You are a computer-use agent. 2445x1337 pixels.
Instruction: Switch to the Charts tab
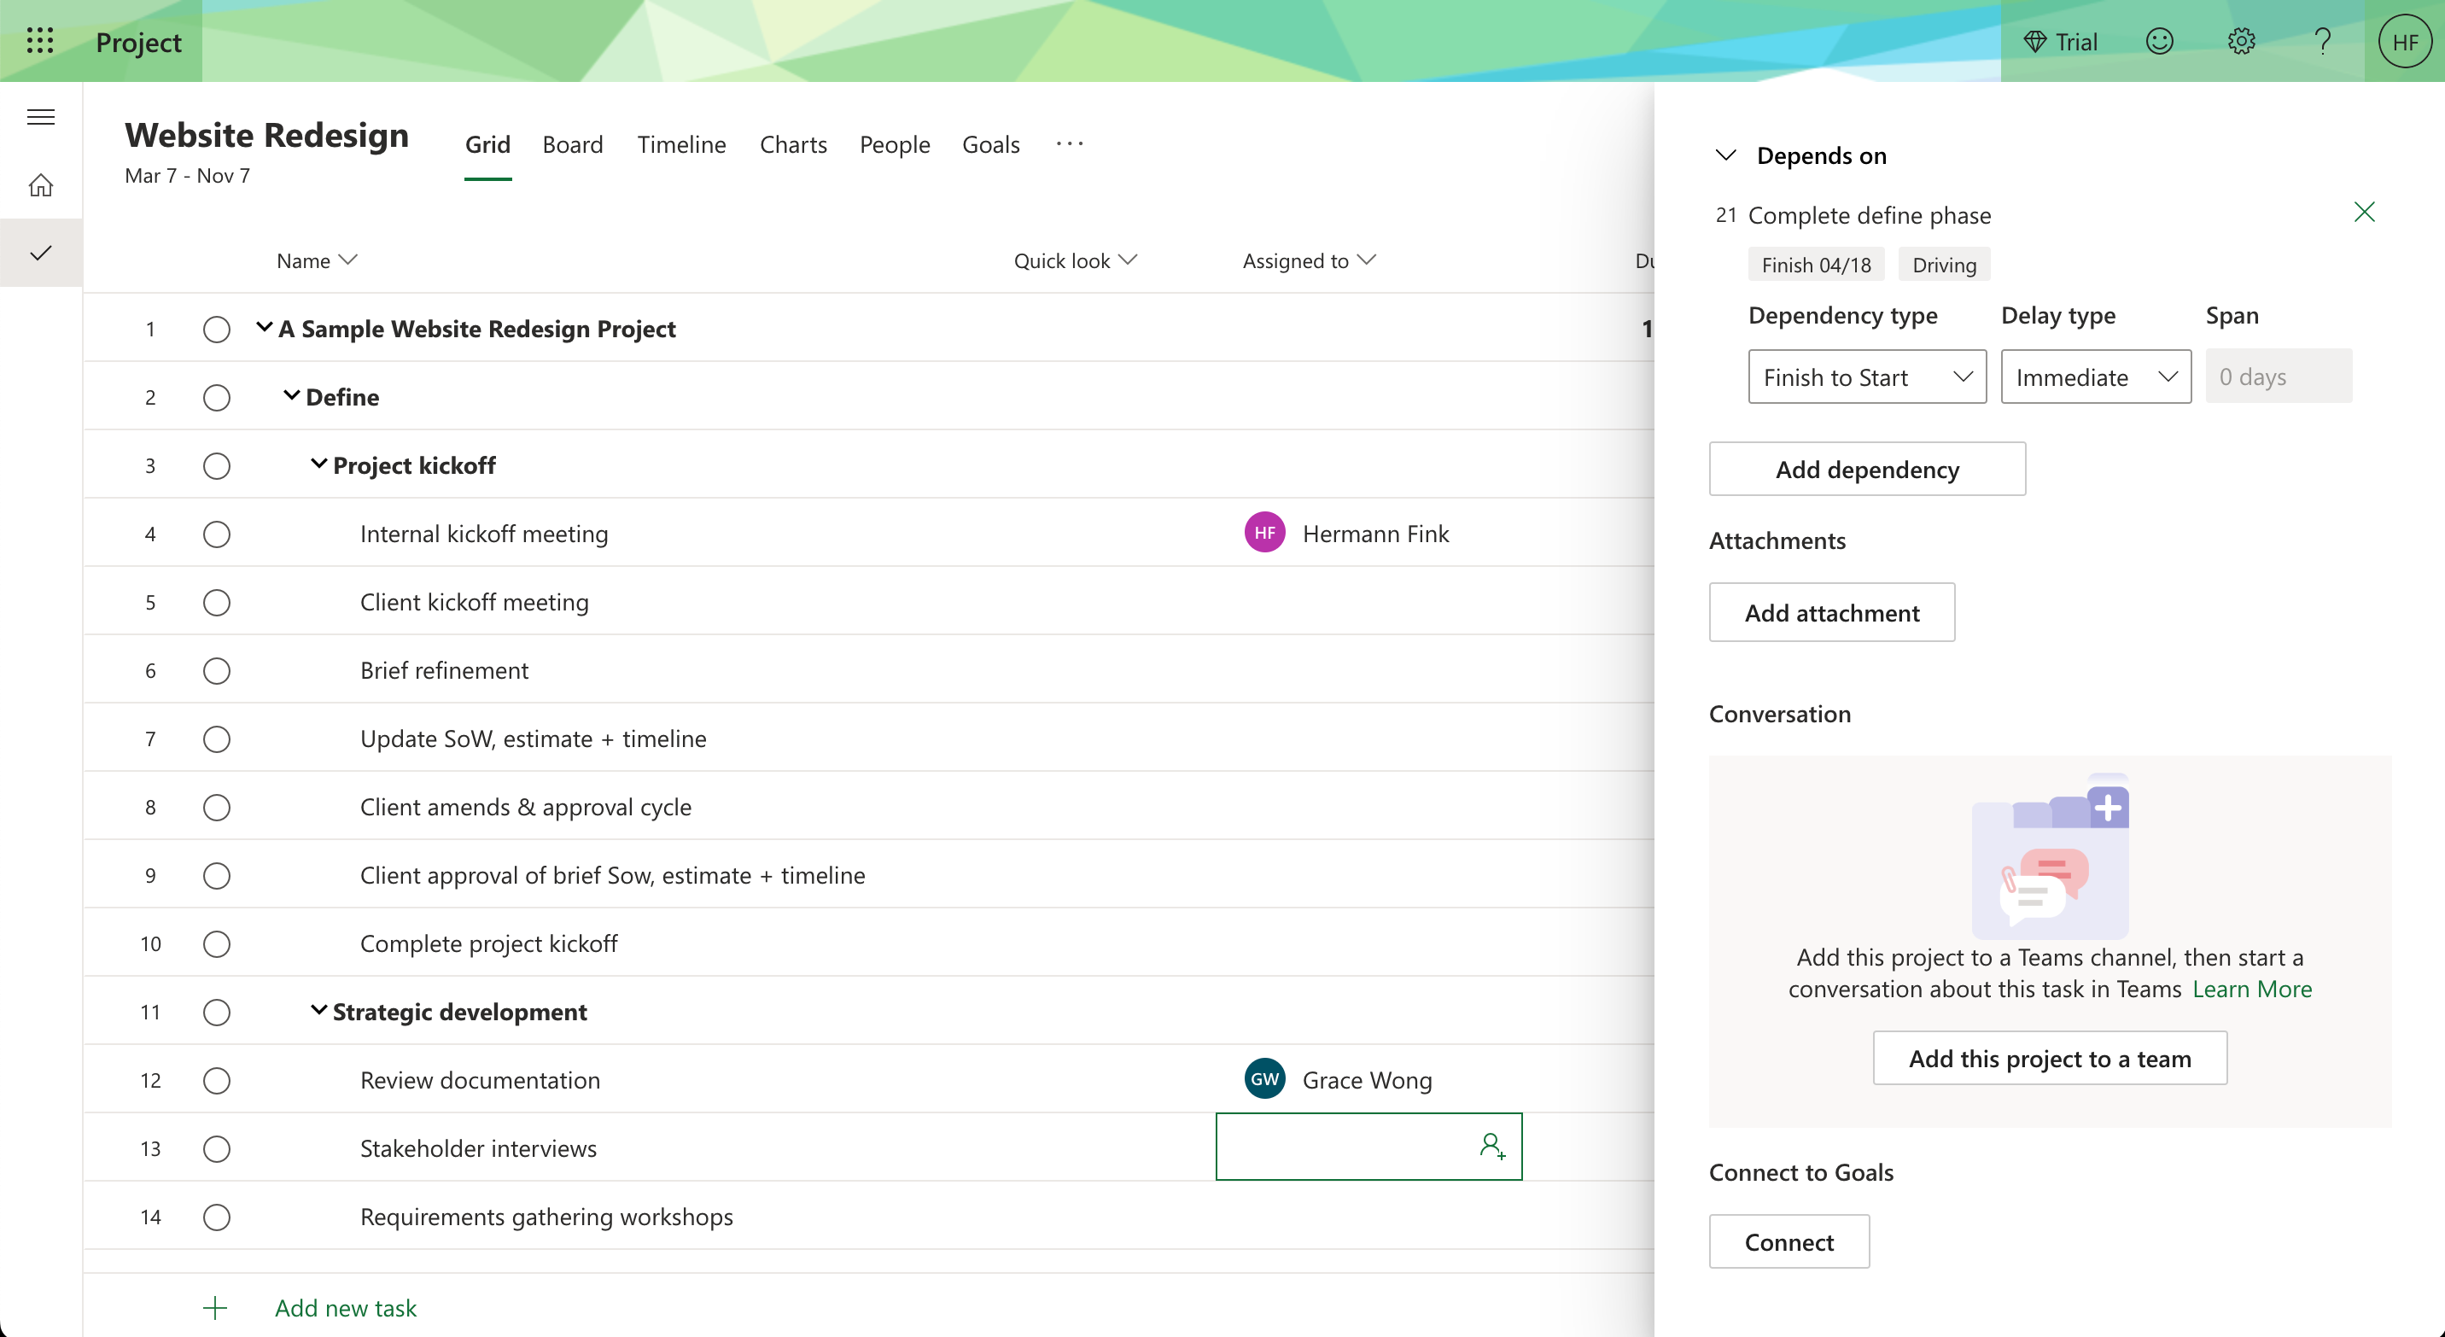(x=793, y=144)
